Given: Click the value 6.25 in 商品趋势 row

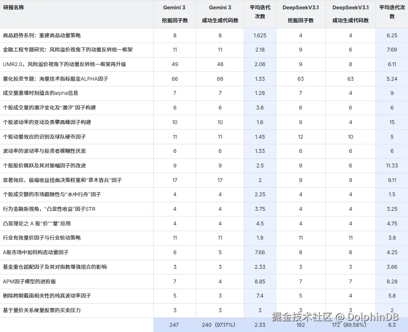Looking at the screenshot, I should click(392, 35).
